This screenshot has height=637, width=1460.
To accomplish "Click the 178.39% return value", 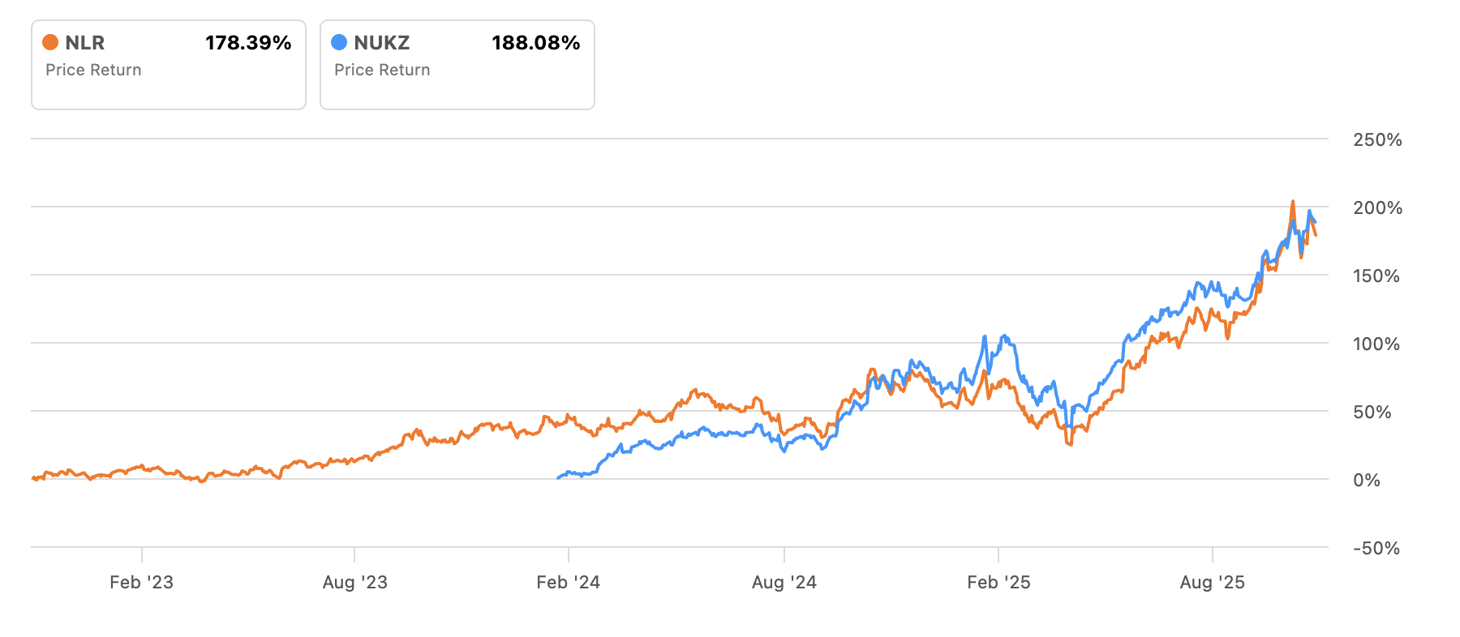I will 248,43.
